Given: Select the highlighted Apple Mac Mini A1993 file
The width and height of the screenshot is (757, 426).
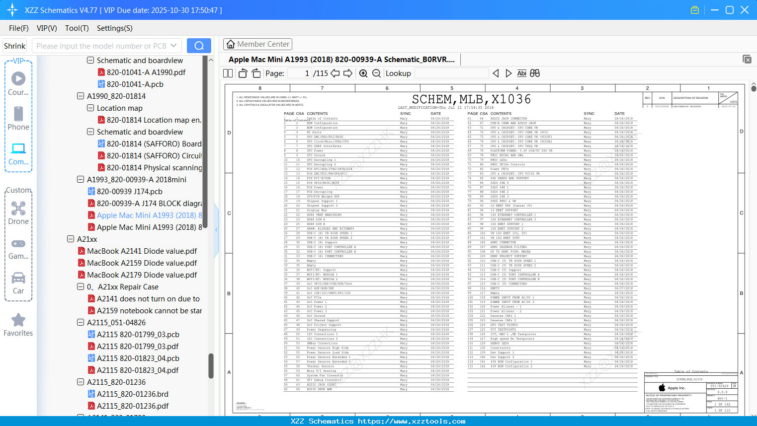Looking at the screenshot, I should pos(145,215).
